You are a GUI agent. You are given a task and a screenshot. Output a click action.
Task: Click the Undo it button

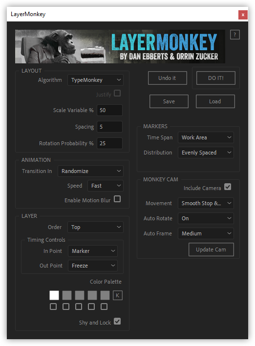(168, 78)
